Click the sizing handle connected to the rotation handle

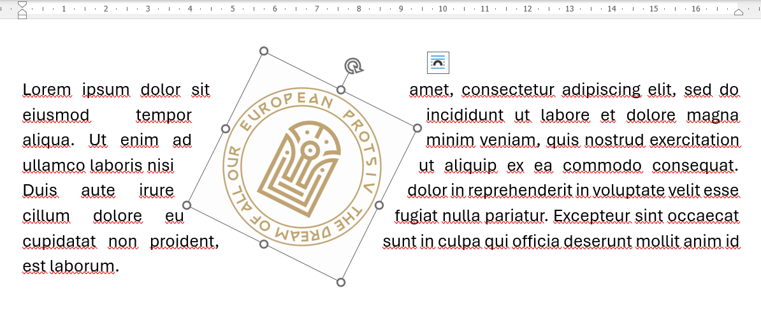pyautogui.click(x=341, y=90)
